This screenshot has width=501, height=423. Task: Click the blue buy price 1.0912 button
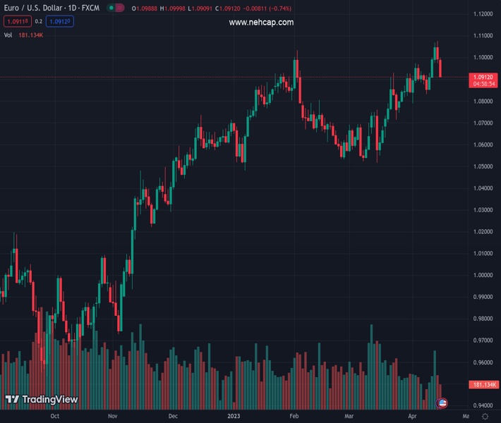click(x=60, y=22)
